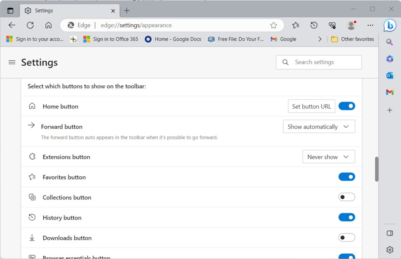Open the browser essentials heart-pulse toolbar icon
The height and width of the screenshot is (259, 401).
coord(332,25)
